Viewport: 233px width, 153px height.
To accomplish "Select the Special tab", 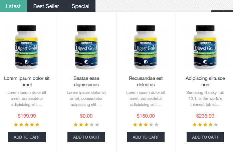I will click(x=80, y=6).
